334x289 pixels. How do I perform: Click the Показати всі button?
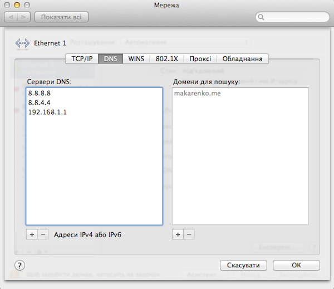(61, 17)
